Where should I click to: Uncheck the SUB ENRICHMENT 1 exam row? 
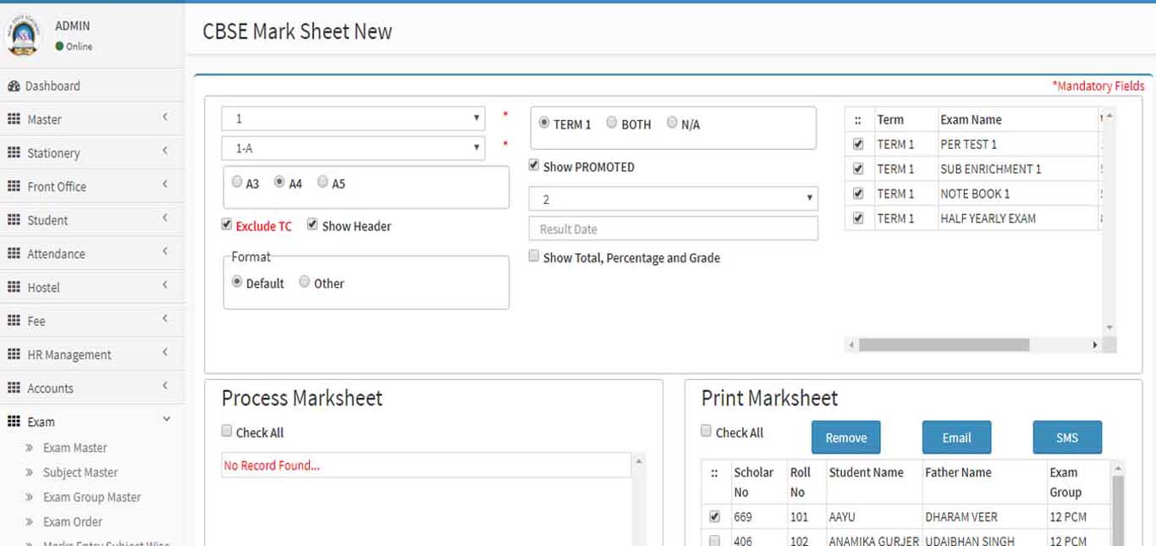(x=858, y=169)
